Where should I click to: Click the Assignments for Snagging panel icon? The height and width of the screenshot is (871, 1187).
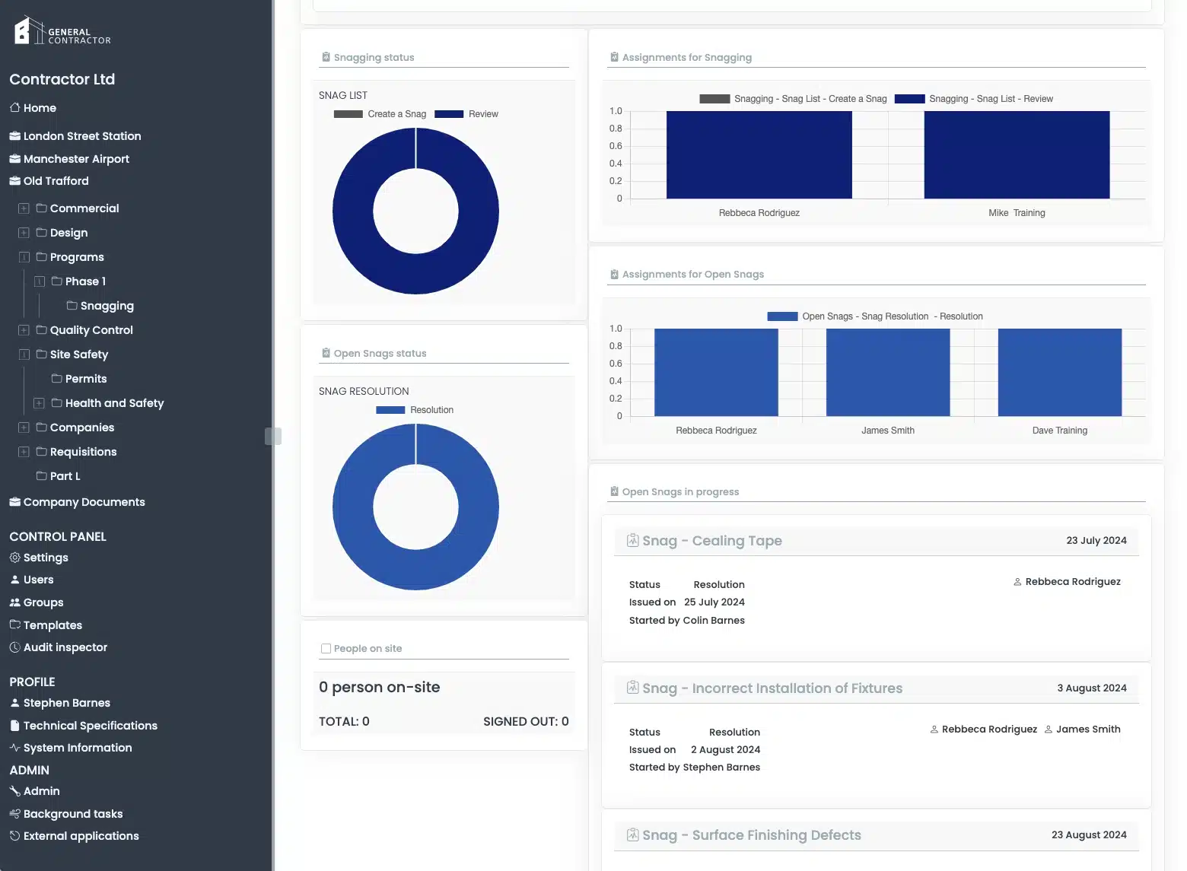[614, 57]
